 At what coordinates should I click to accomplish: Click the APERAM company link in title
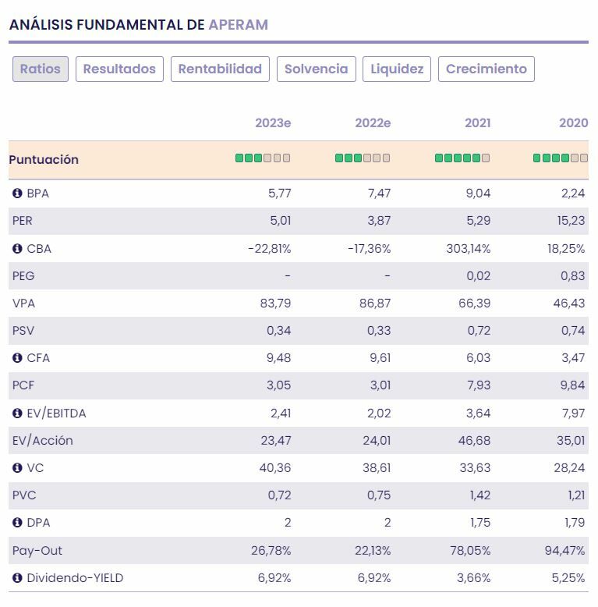click(x=238, y=25)
